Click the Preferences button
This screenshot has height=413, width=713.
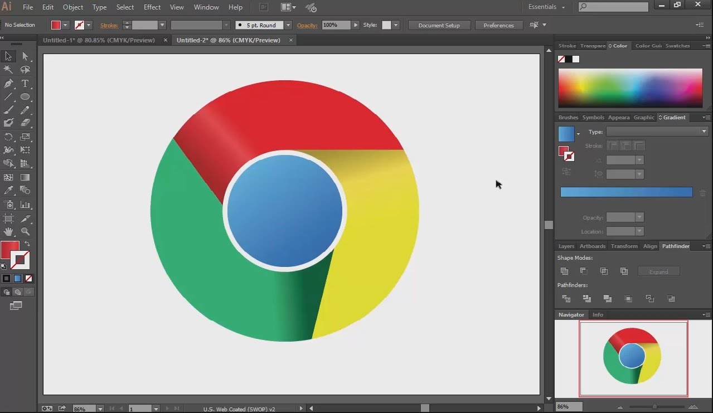click(x=498, y=25)
